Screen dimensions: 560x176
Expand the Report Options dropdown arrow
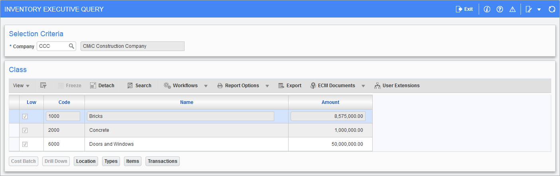pyautogui.click(x=267, y=86)
